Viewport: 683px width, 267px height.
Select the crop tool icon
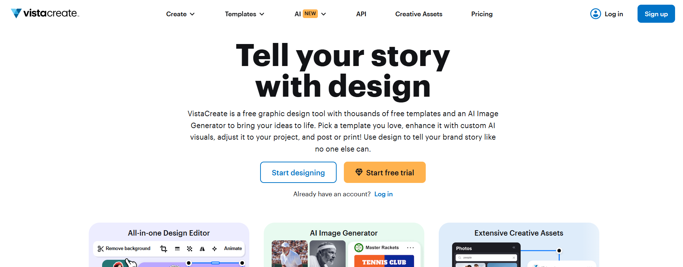(x=163, y=249)
